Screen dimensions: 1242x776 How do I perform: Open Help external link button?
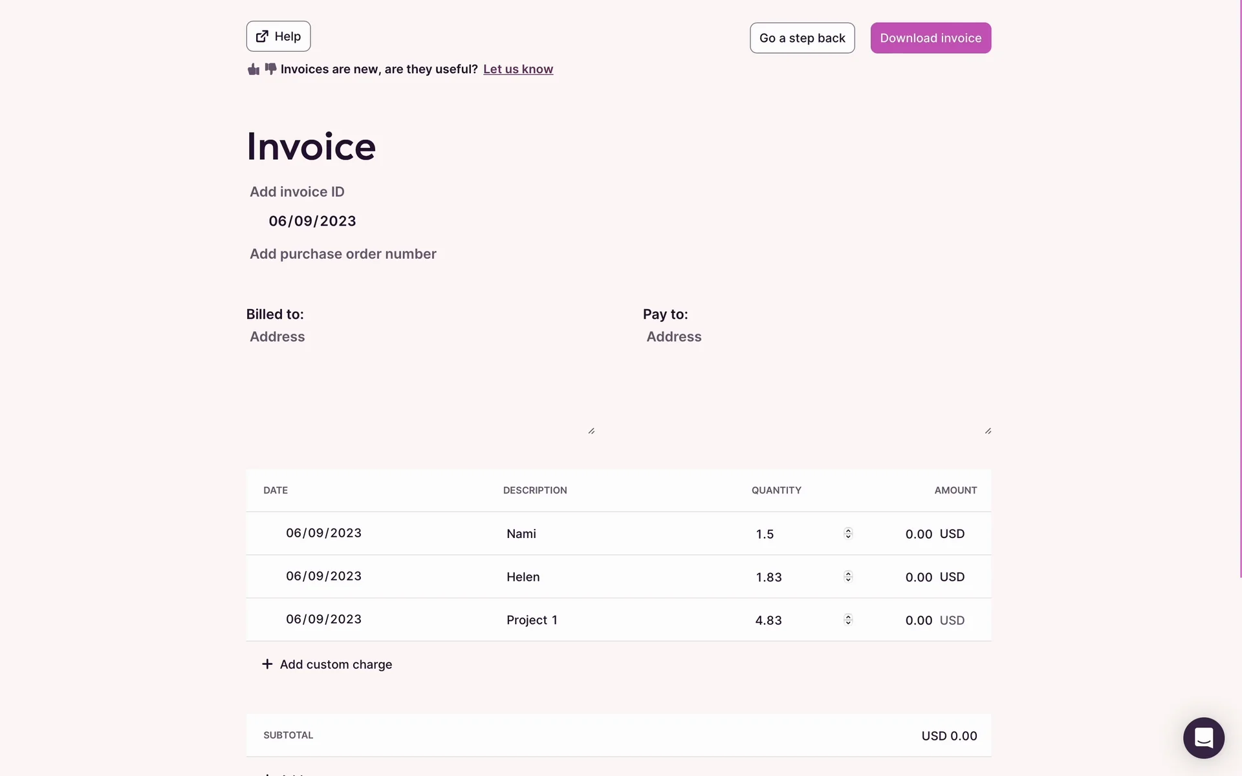click(x=278, y=36)
